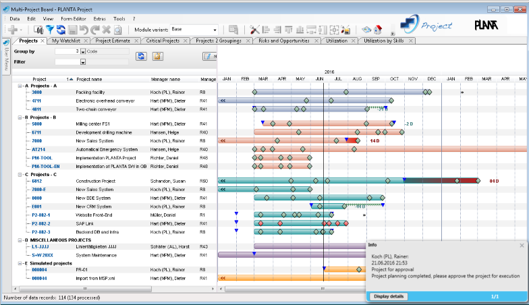Open the Data menu
This screenshot has height=305, width=529.
pyautogui.click(x=15, y=19)
